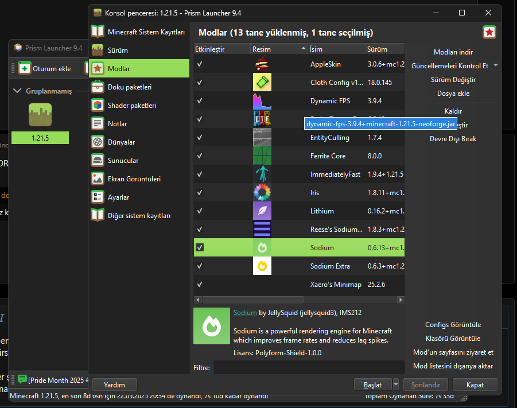Viewport: 517px width, 408px height.
Task: Click the Pride Month 2025 news icon
Action: (x=22, y=379)
